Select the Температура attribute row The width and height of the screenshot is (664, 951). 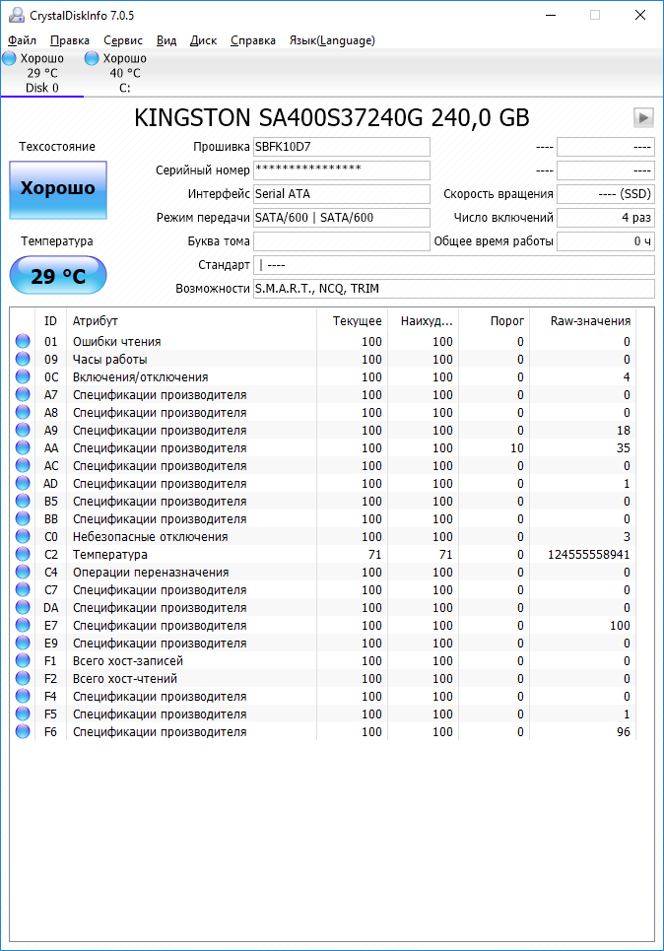point(323,555)
